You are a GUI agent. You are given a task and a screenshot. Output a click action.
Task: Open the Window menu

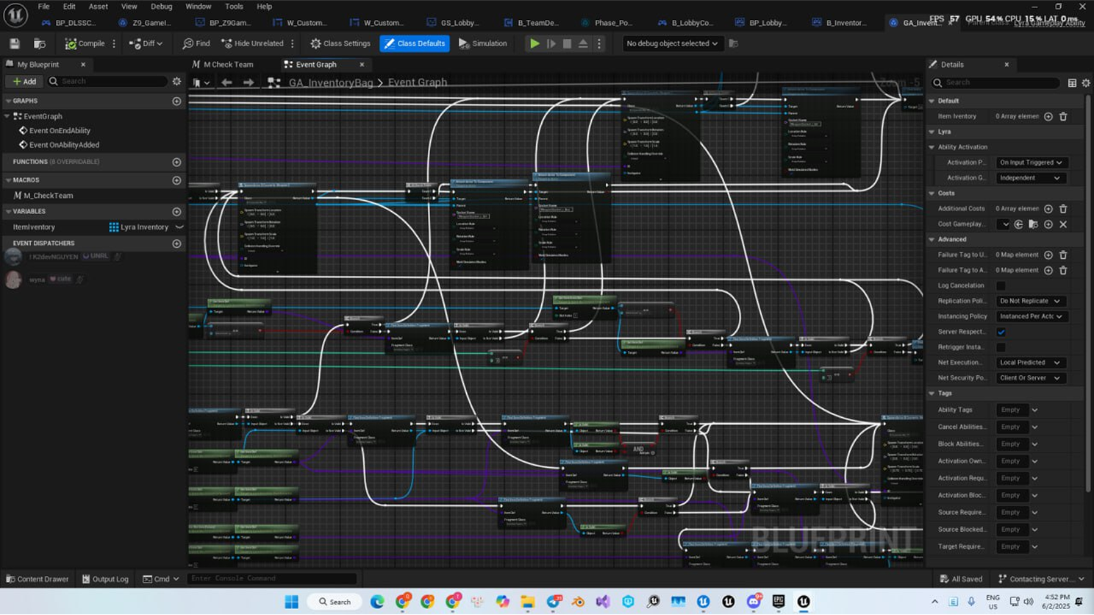[198, 7]
